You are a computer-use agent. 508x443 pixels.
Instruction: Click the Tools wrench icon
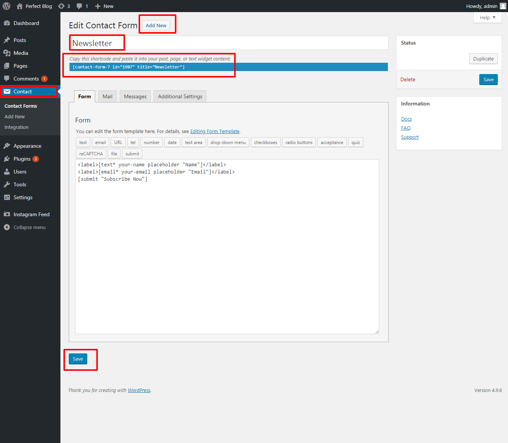point(7,184)
